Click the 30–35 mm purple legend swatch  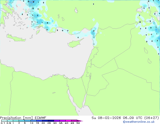pos(57,121)
